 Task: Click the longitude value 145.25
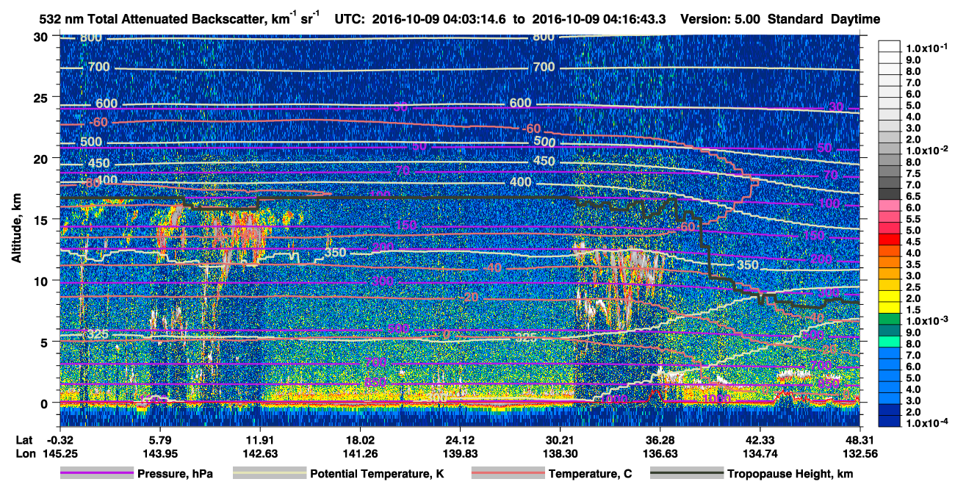pos(59,454)
